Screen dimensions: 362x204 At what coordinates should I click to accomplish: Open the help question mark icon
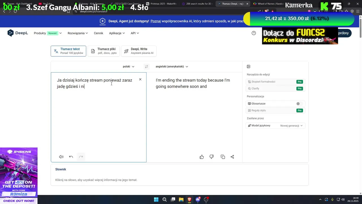click(x=254, y=33)
